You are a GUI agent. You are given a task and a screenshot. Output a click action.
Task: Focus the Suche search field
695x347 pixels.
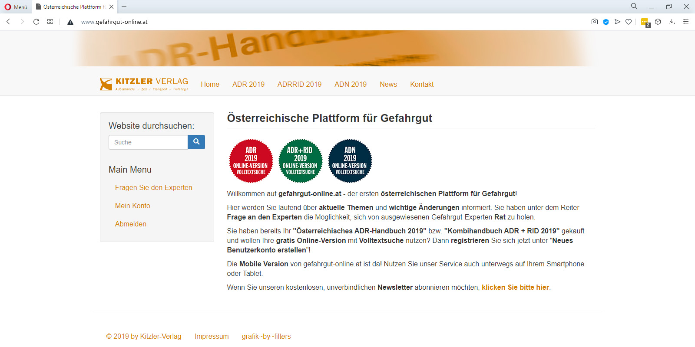[148, 142]
